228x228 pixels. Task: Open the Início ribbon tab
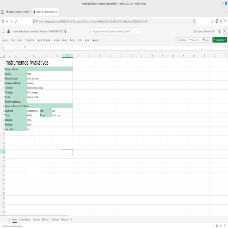tap(13, 40)
